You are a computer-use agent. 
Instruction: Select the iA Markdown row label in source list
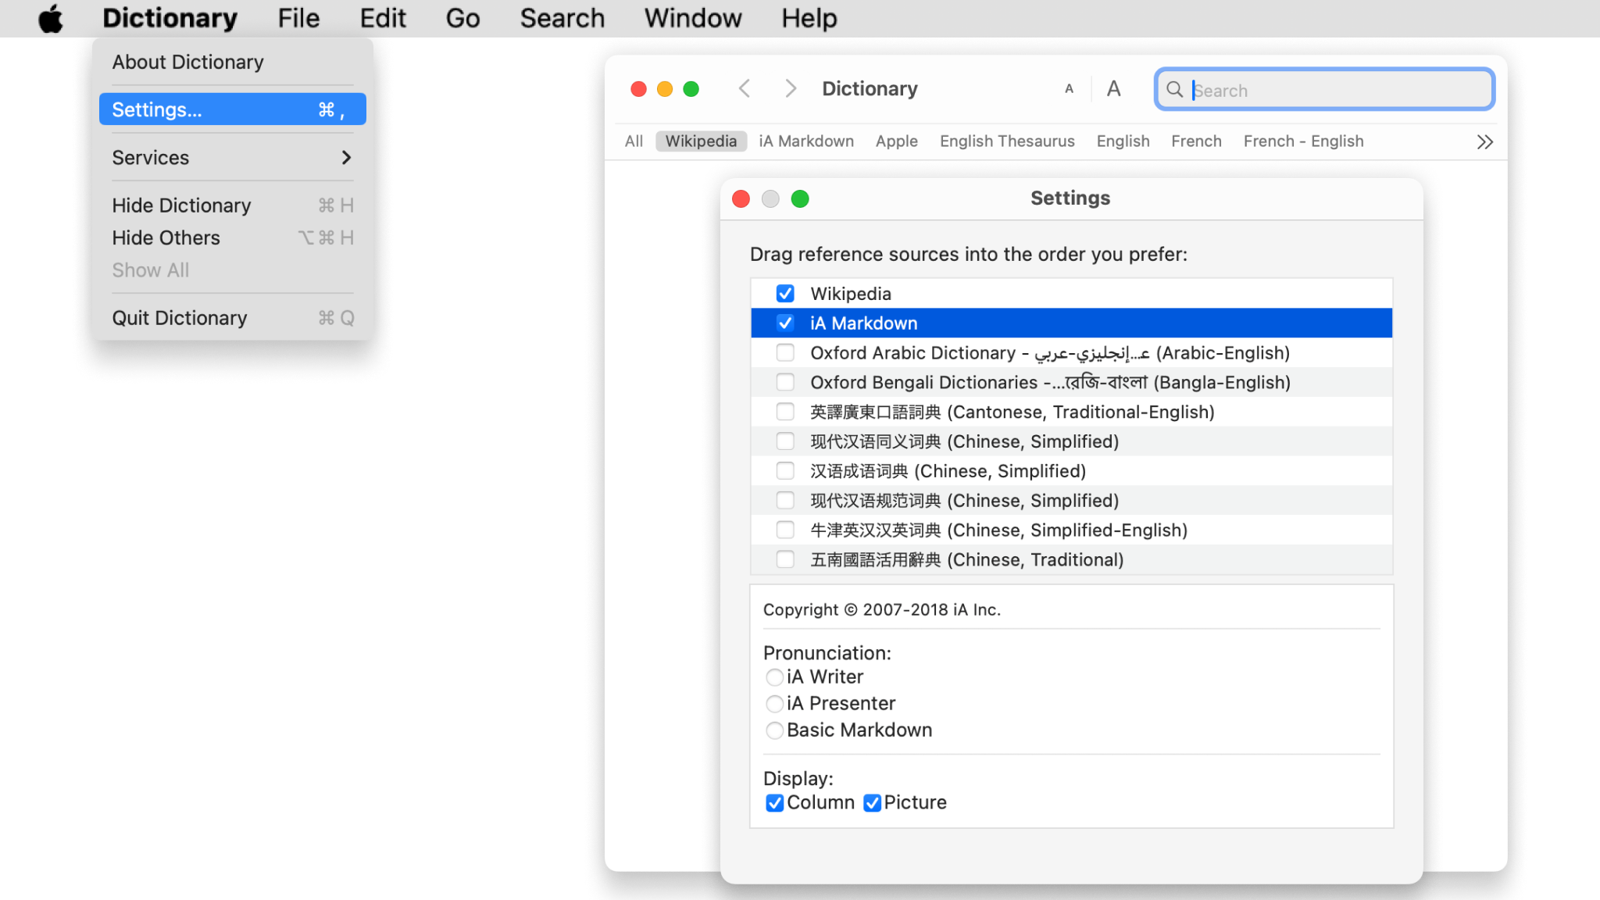pyautogui.click(x=864, y=323)
